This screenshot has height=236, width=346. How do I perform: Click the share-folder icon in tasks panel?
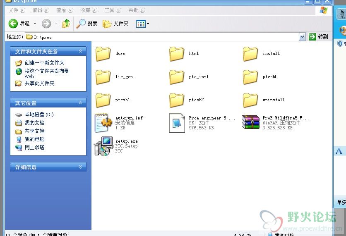click(x=18, y=83)
